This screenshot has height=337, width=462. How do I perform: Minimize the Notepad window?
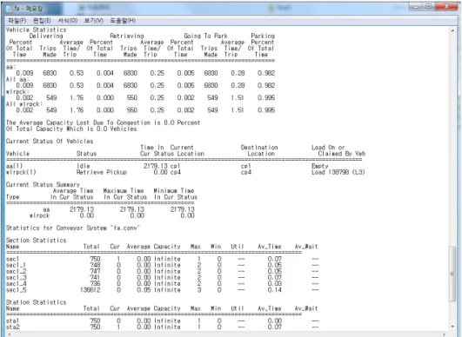click(x=416, y=6)
